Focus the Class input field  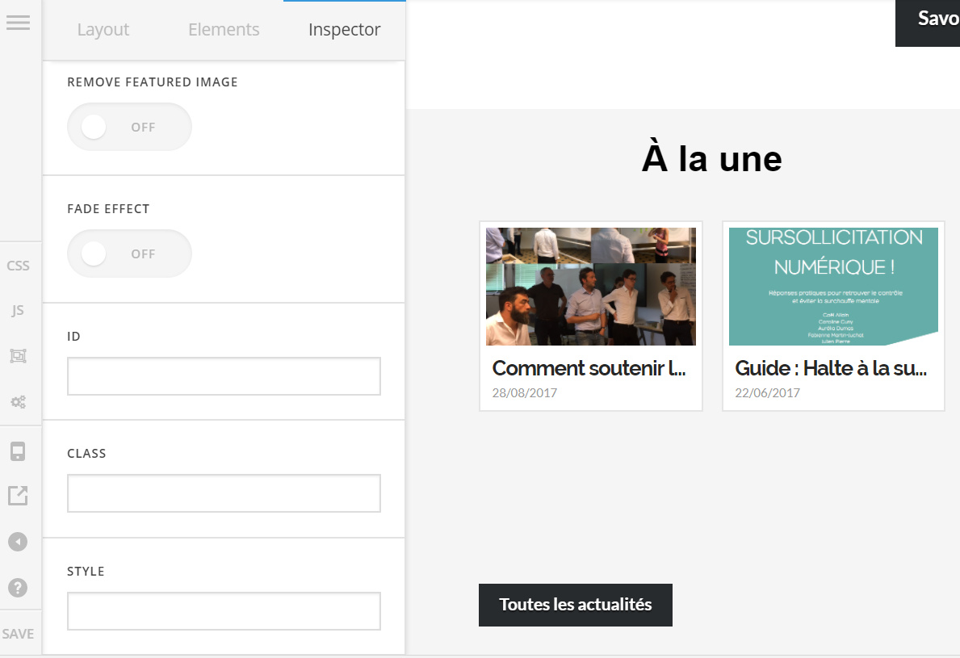[224, 492]
